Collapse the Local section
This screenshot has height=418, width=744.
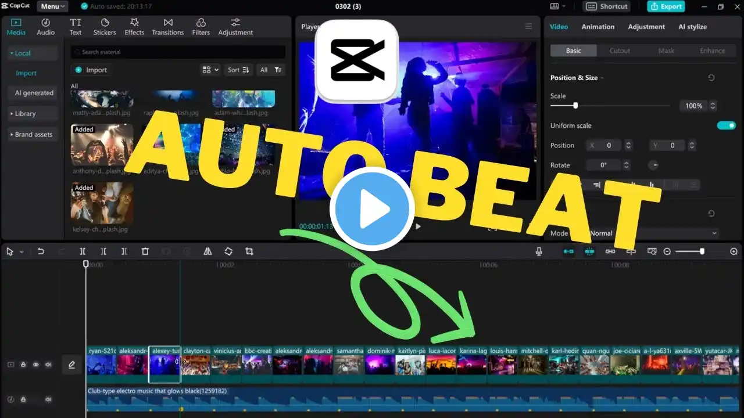33,53
